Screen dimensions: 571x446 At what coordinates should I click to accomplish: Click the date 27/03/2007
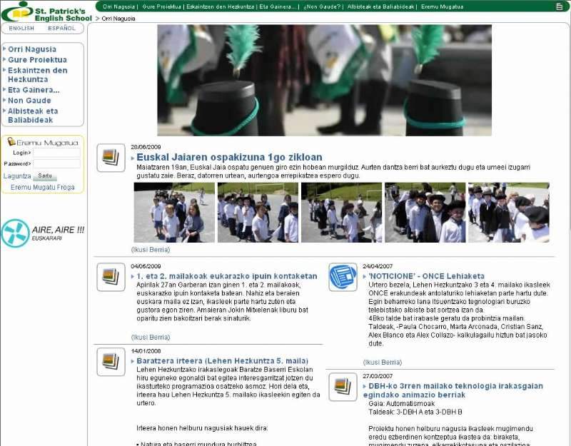tap(378, 376)
